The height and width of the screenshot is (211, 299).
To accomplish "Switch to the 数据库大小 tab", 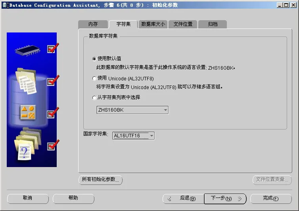I will [153, 24].
